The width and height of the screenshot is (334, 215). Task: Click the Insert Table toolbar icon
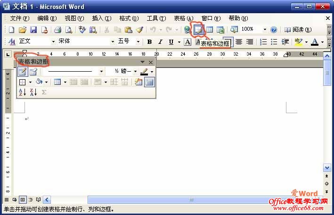click(x=210, y=30)
